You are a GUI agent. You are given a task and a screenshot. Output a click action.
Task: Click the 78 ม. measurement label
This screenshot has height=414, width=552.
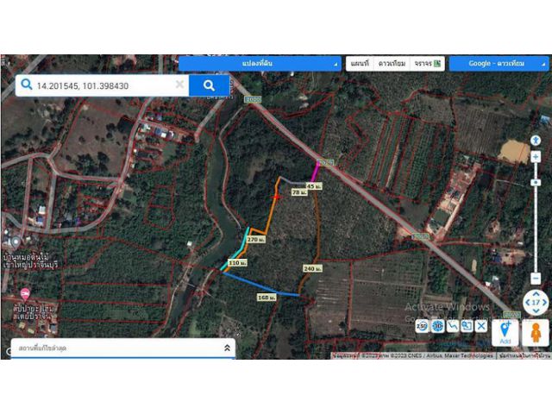(x=299, y=192)
